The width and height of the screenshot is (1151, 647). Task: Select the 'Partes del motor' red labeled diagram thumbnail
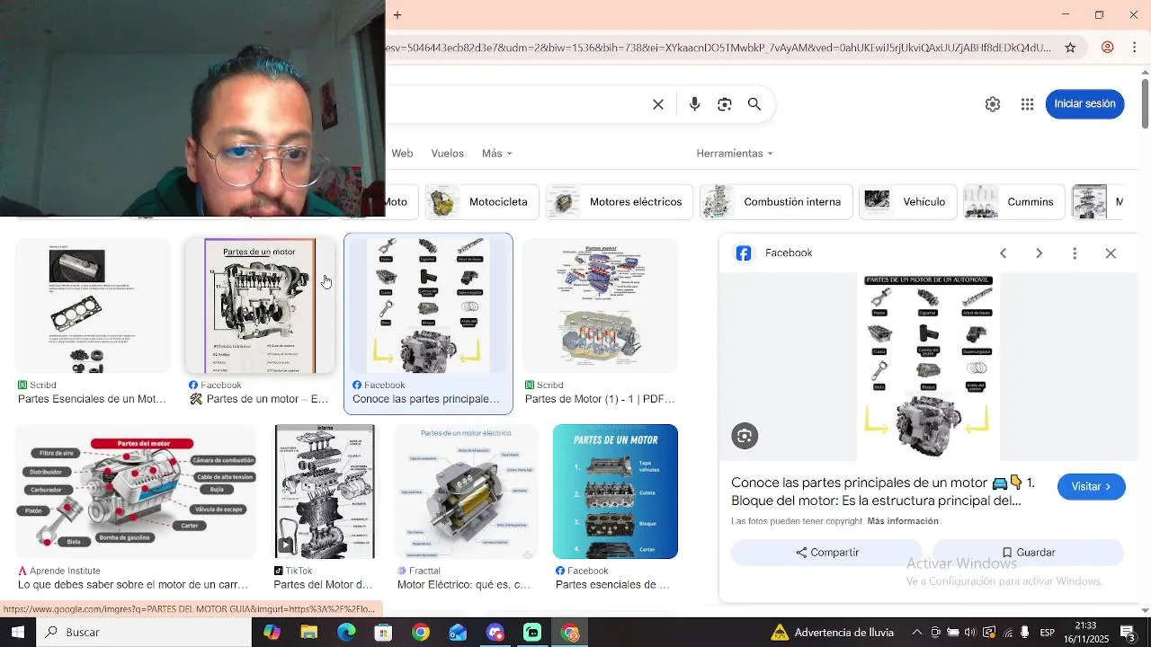(x=136, y=492)
